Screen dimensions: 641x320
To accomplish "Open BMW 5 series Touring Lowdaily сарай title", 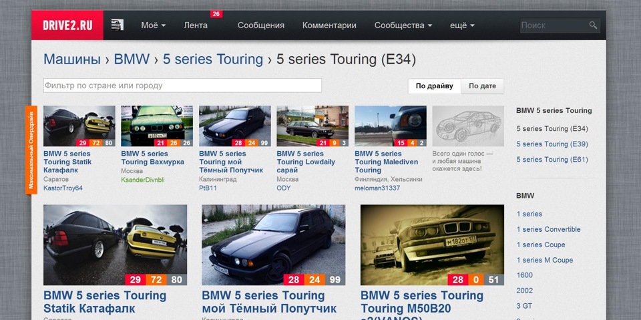I will tap(306, 162).
